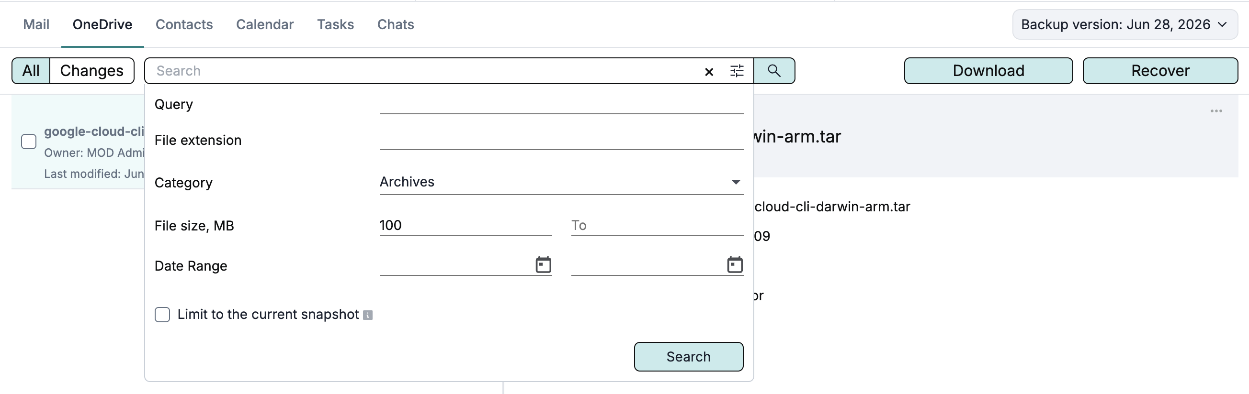Viewport: 1249px width, 394px height.
Task: Open the end date calendar picker
Action: tap(735, 265)
